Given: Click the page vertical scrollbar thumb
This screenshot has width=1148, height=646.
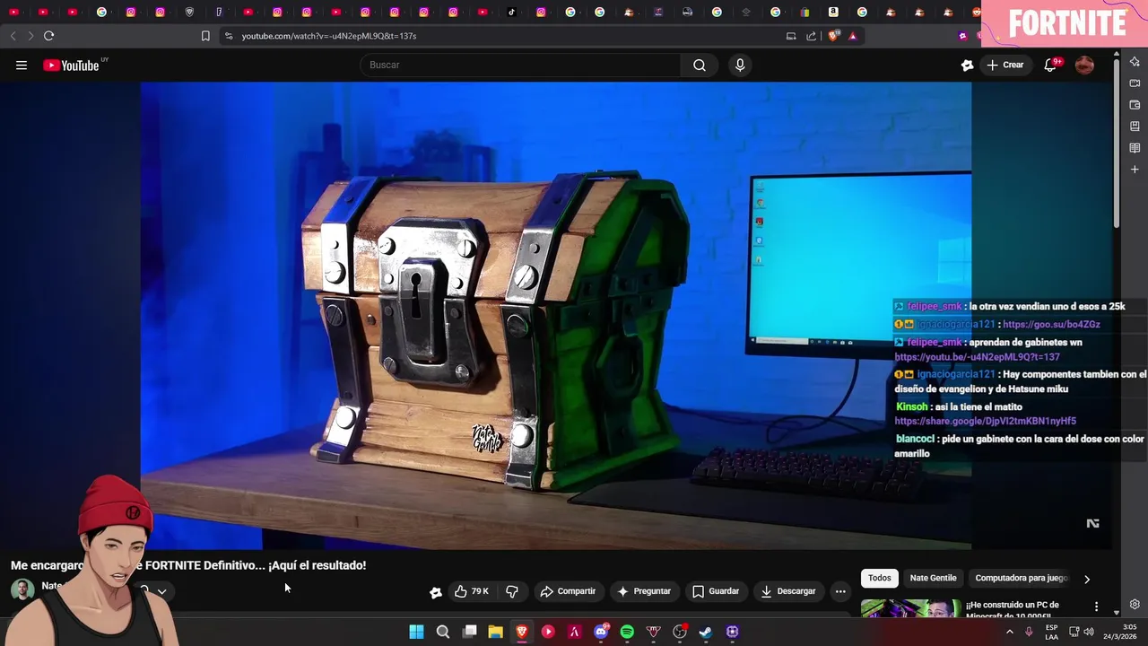Looking at the screenshot, I should click(x=1117, y=144).
